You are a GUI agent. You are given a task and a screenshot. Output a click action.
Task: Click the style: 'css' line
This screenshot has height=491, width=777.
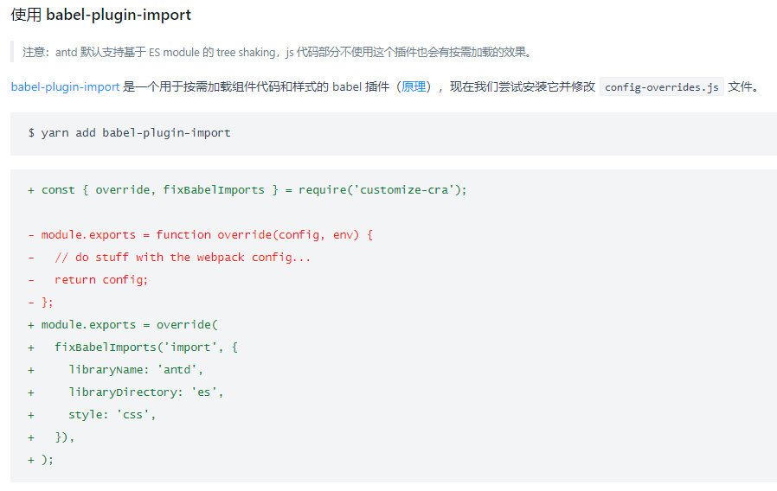[112, 414]
